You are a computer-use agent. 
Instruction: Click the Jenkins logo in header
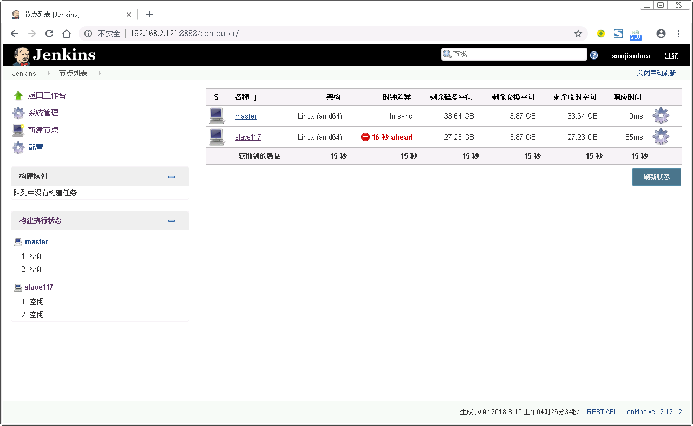pyautogui.click(x=54, y=55)
